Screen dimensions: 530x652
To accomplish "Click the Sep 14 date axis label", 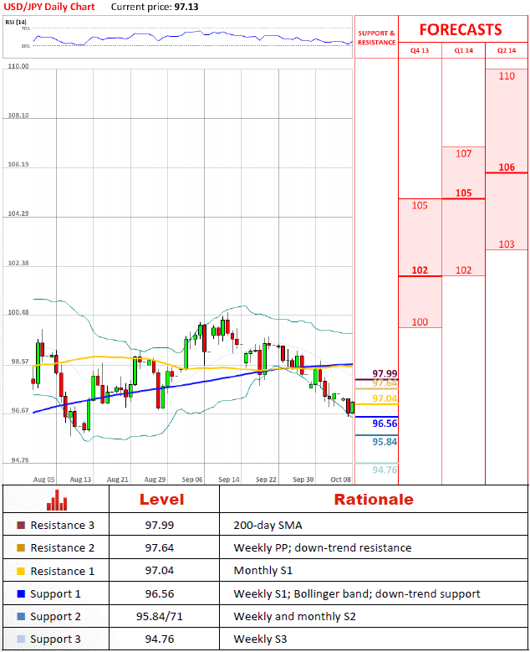I will tap(229, 480).
